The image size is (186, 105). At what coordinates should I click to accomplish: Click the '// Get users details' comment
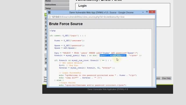[71, 63]
